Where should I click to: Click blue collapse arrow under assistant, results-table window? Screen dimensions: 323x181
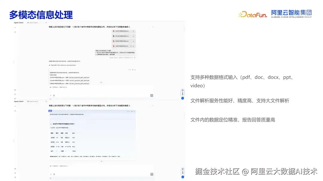click(x=182, y=177)
